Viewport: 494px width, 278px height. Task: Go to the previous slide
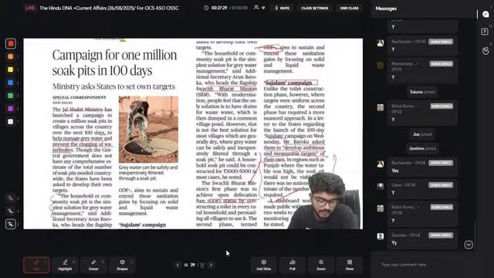pyautogui.click(x=178, y=265)
